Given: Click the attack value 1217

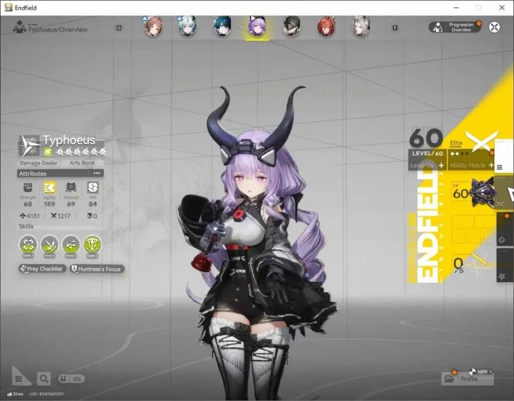Looking at the screenshot, I should [x=61, y=216].
